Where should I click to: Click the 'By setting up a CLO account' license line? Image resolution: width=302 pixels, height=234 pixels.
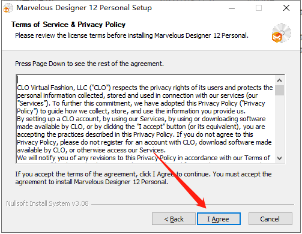click(x=141, y=119)
